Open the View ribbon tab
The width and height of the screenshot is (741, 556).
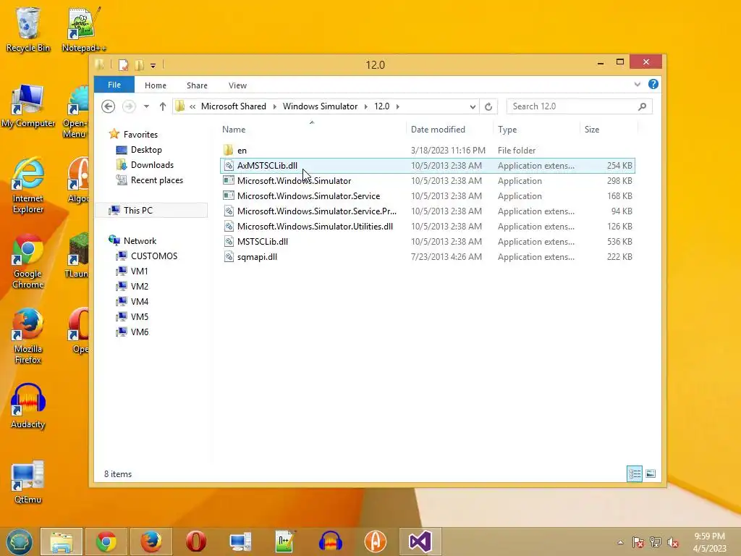coord(237,85)
